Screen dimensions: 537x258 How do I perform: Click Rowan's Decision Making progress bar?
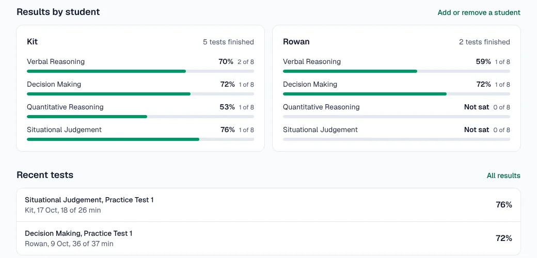397,94
